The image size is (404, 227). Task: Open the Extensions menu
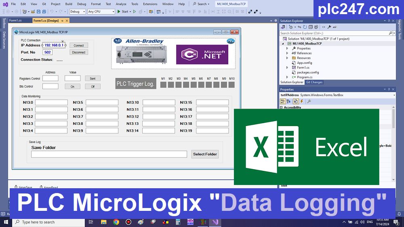[x=150, y=4]
